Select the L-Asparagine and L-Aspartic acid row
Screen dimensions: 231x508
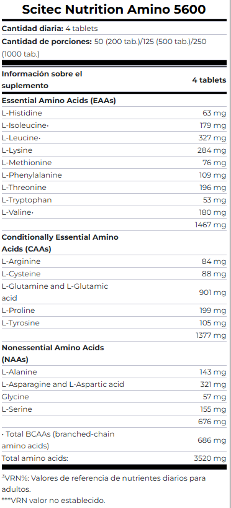pos(114,384)
